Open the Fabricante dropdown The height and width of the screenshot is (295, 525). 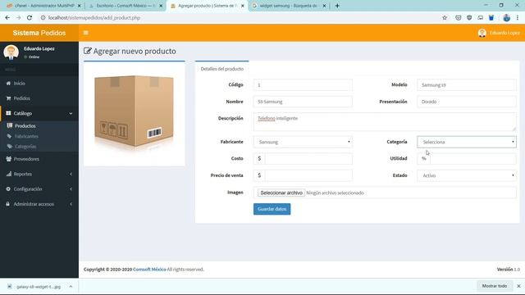click(303, 142)
